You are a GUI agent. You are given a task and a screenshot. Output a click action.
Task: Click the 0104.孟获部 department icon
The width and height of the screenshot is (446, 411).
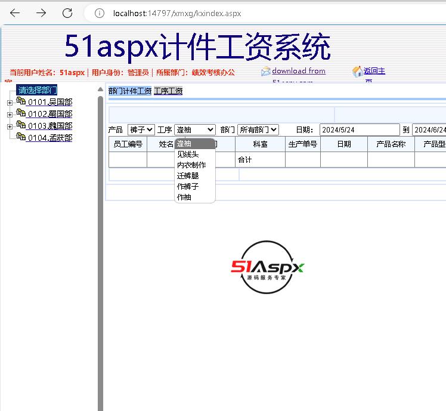[x=21, y=137]
